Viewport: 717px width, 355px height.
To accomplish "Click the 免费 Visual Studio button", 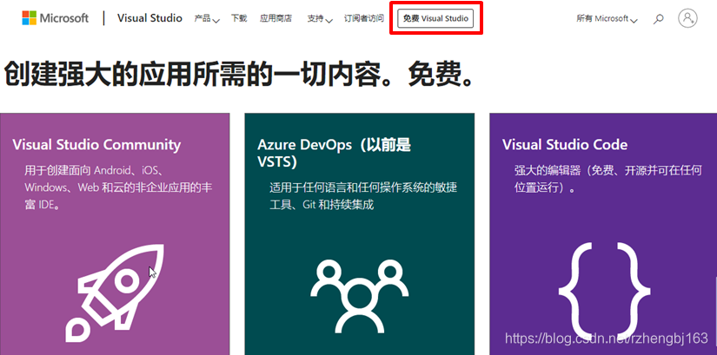I will click(435, 19).
